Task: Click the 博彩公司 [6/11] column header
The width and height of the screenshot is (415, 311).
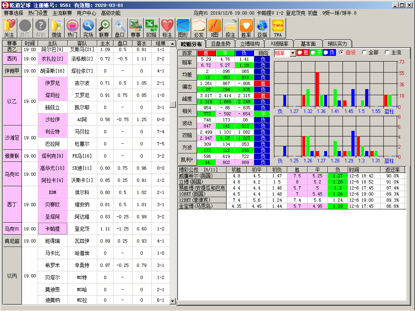Action: coord(202,170)
